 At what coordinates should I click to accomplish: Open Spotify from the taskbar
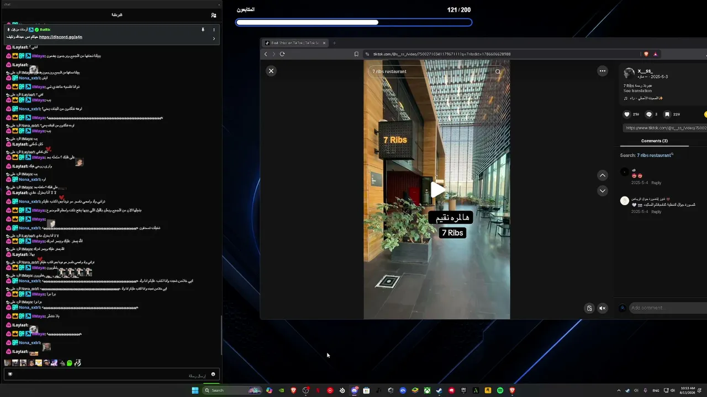click(x=500, y=390)
